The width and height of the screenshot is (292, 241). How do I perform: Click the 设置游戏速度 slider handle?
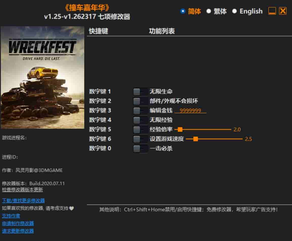coord(196,139)
